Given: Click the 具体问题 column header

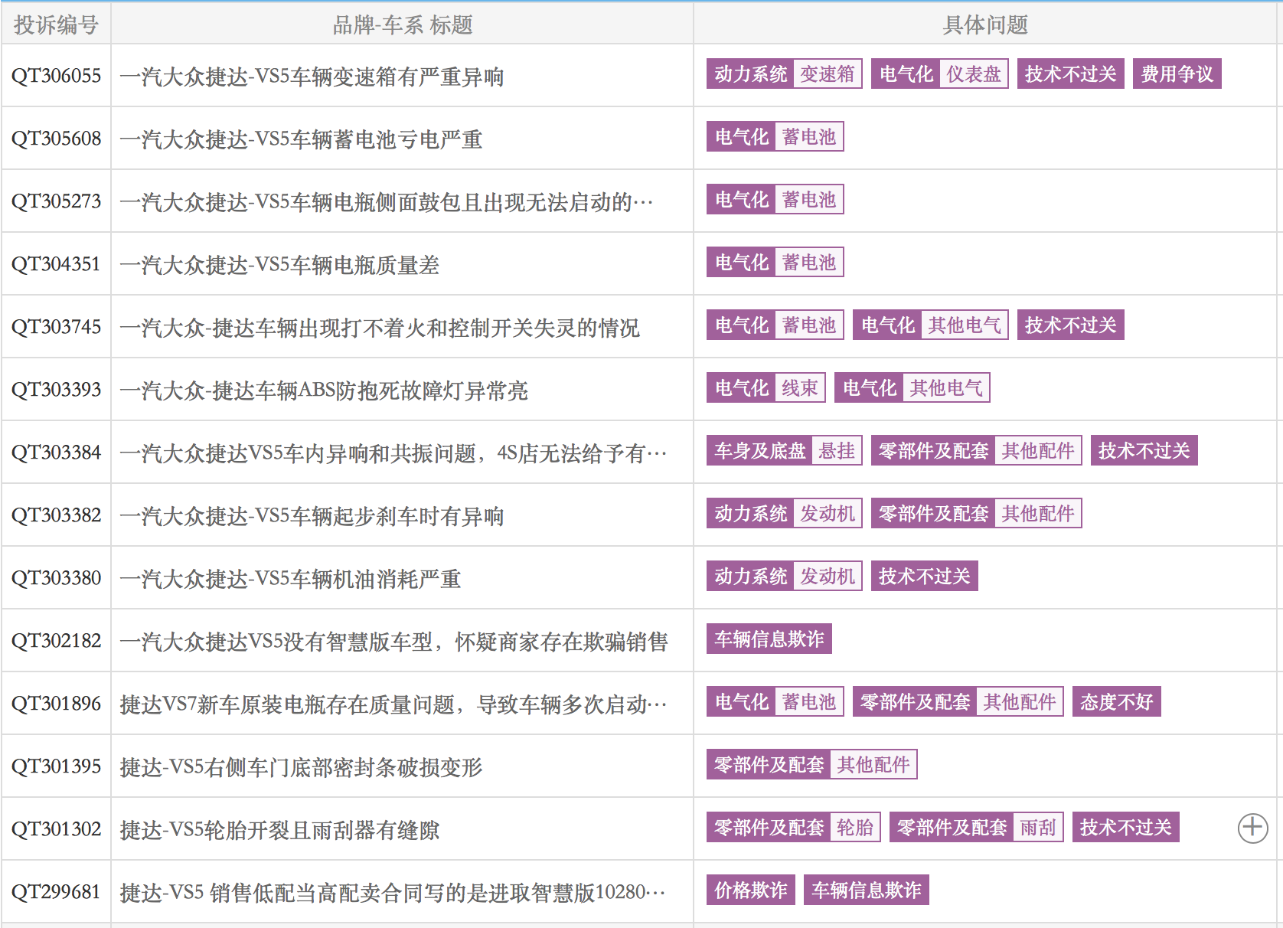Looking at the screenshot, I should (985, 25).
